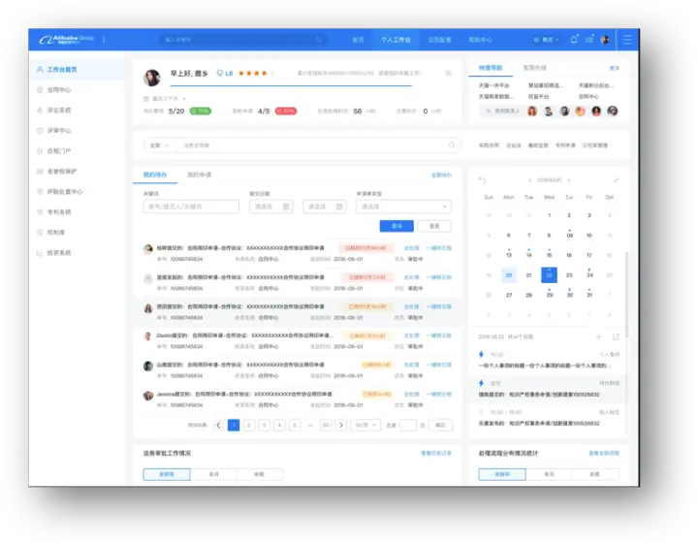Open 诉讼系统 sidebar icon
The width and height of the screenshot is (698, 545).
coord(40,110)
